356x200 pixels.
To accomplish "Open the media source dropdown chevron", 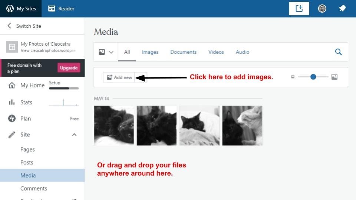I will point(111,52).
